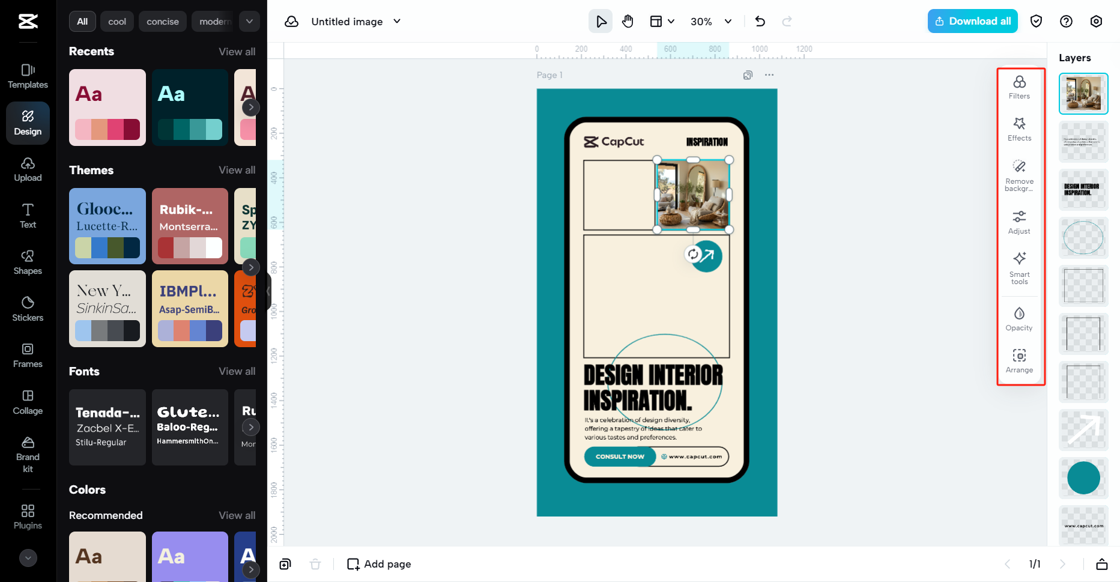Screen dimensions: 1120x582
Task: Toggle the concise style filter chip
Action: tap(162, 21)
